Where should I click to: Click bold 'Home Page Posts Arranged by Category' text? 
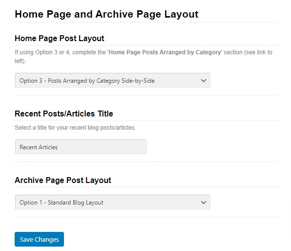point(165,52)
